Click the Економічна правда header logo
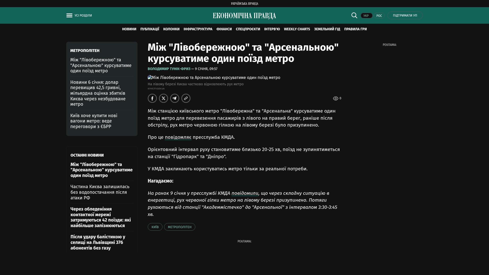Viewport: 489px width, 275px height. point(244,16)
